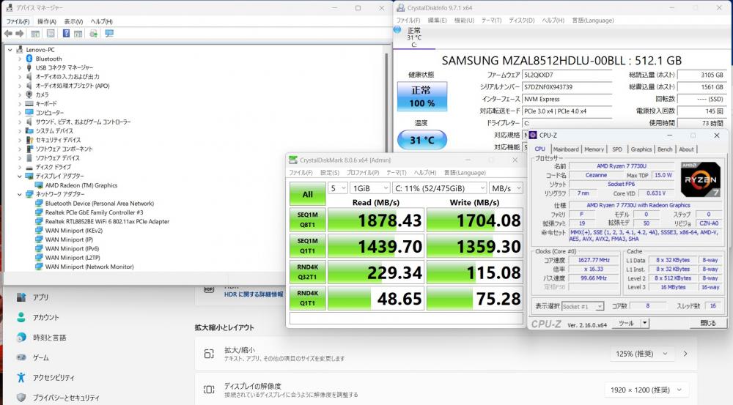Open the test size 1GiB dropdown
The image size is (733, 405).
click(369, 187)
